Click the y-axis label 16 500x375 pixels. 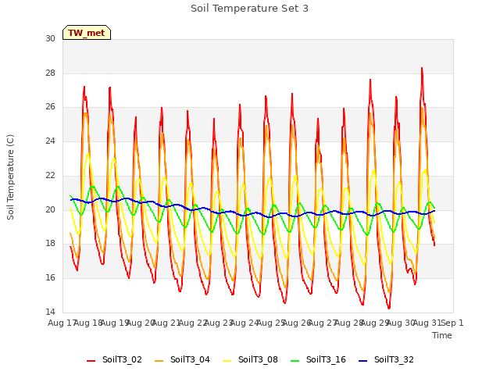[50, 278]
